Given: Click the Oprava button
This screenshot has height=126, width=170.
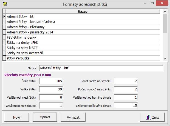Looking at the screenshot, I should (45, 117).
